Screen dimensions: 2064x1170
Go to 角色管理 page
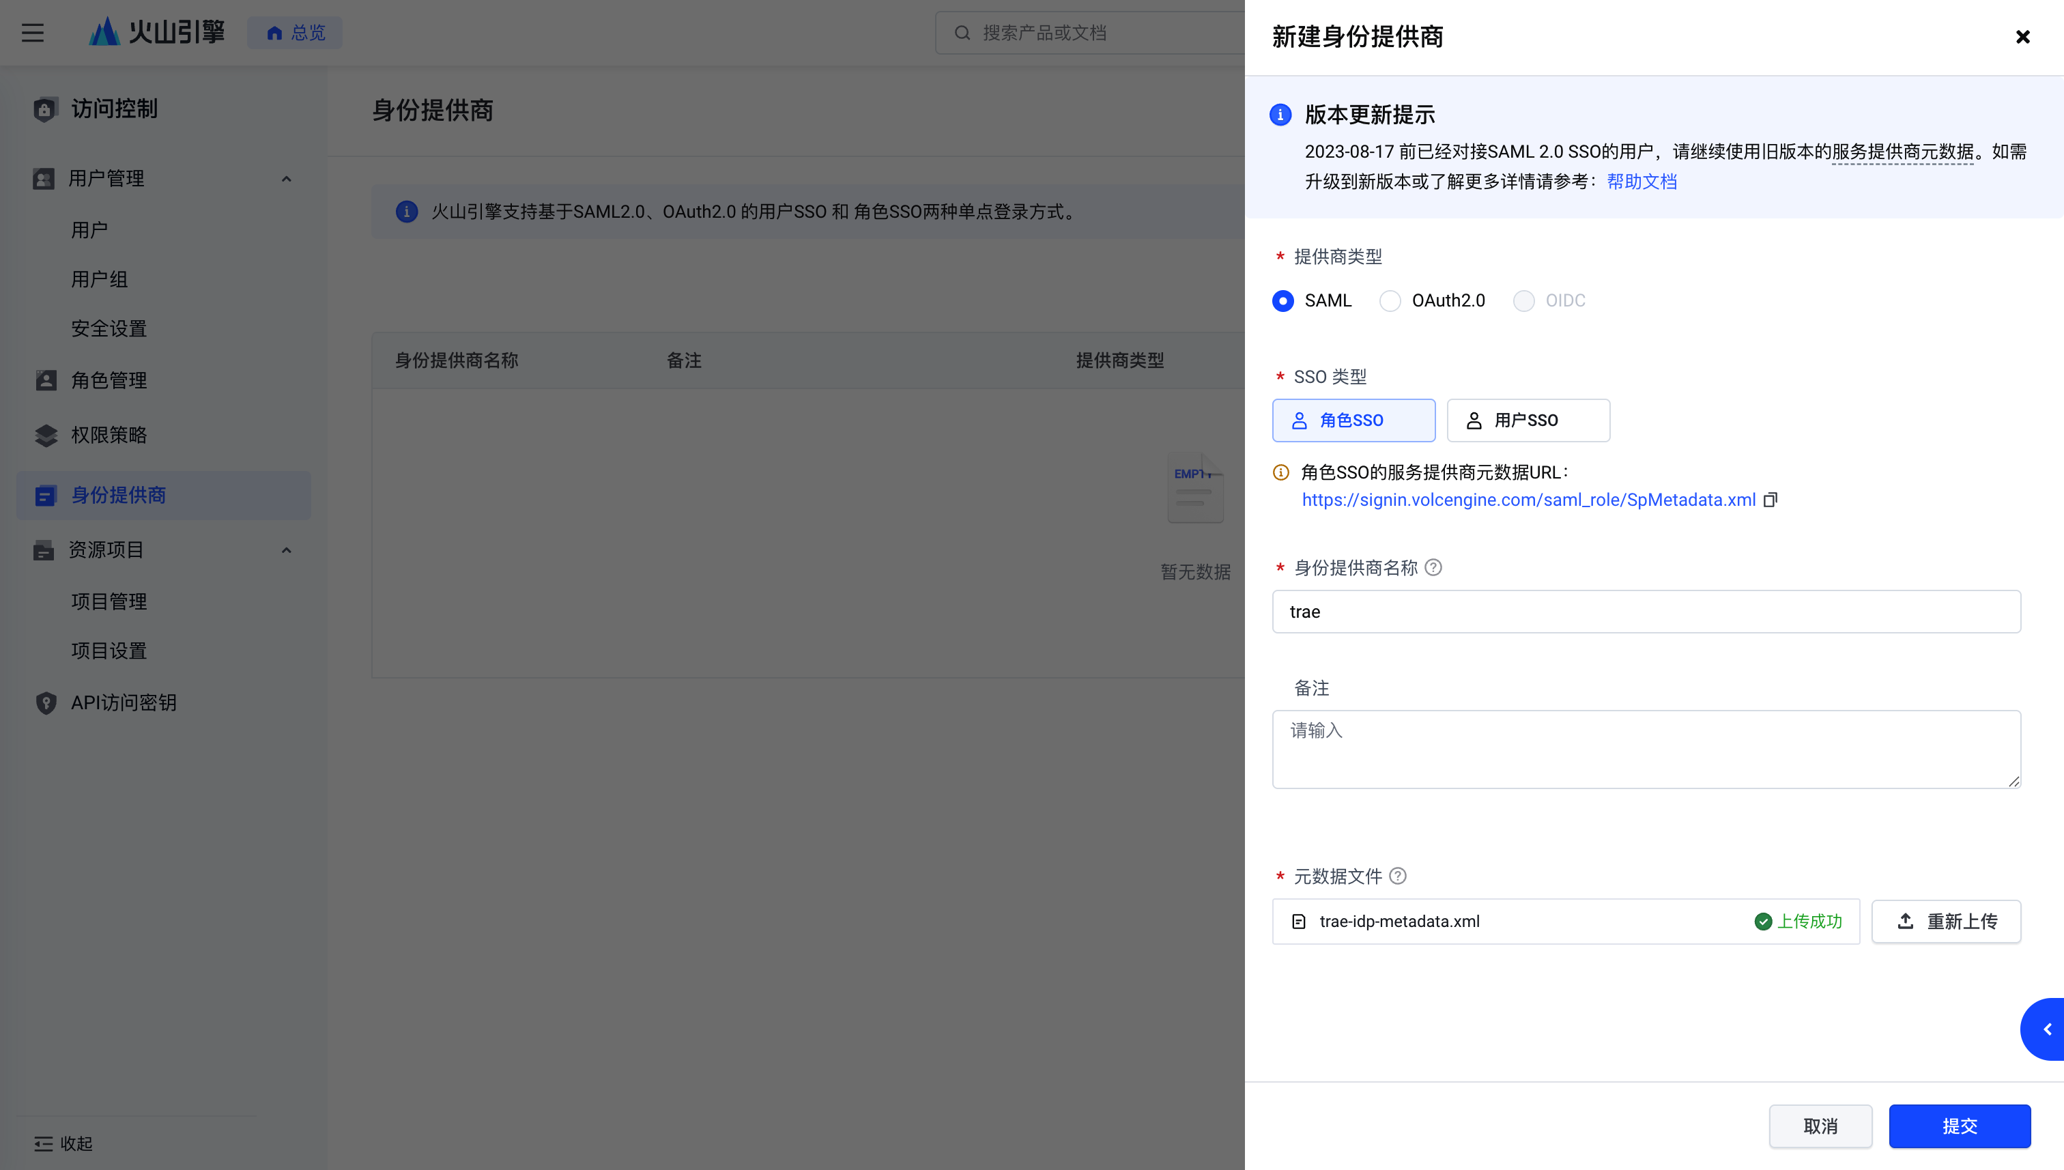109,381
